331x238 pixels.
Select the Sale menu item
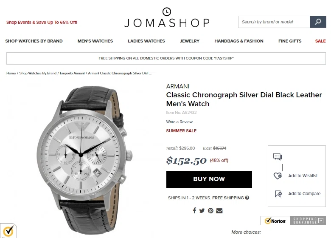click(320, 41)
